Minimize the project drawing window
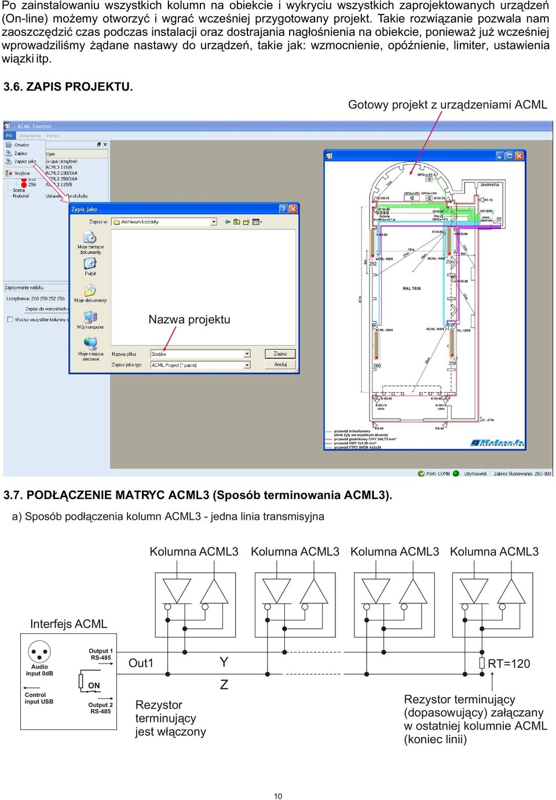The width and height of the screenshot is (556, 800). 500,156
